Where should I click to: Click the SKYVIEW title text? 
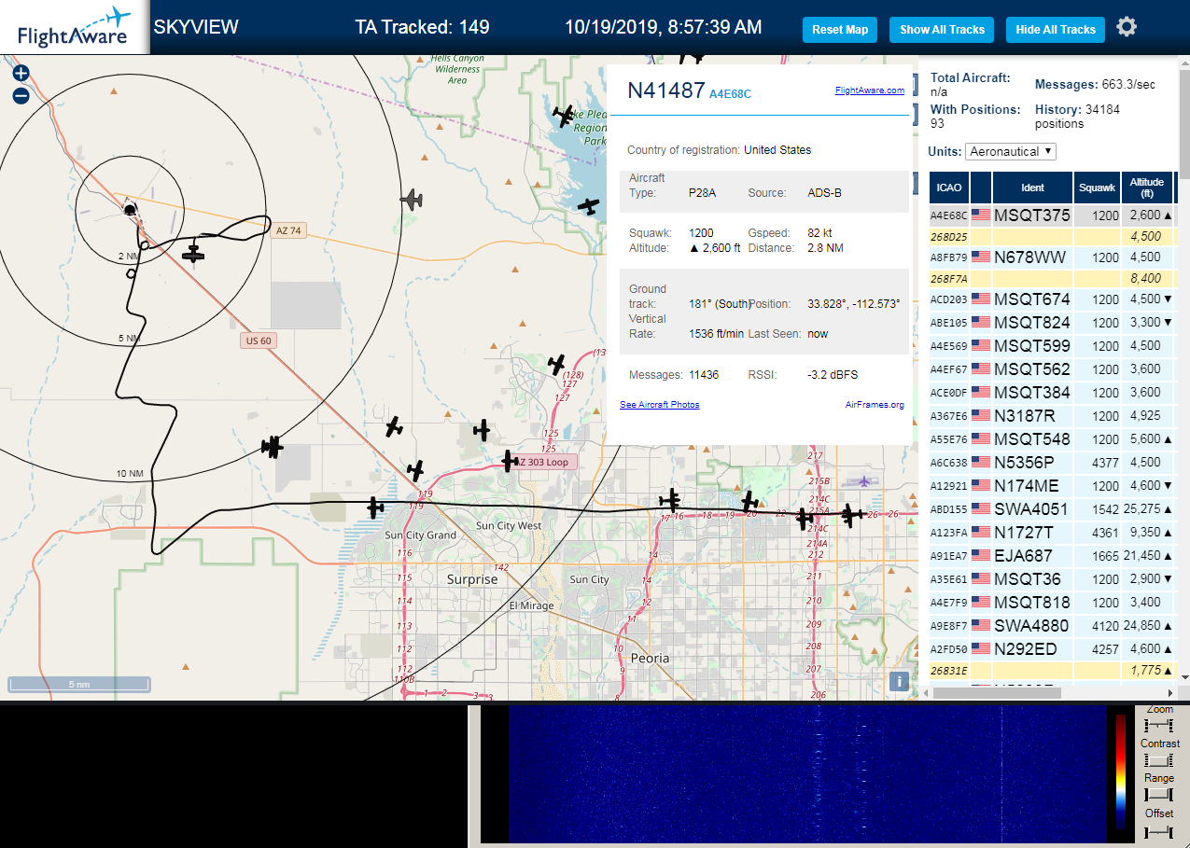point(196,27)
